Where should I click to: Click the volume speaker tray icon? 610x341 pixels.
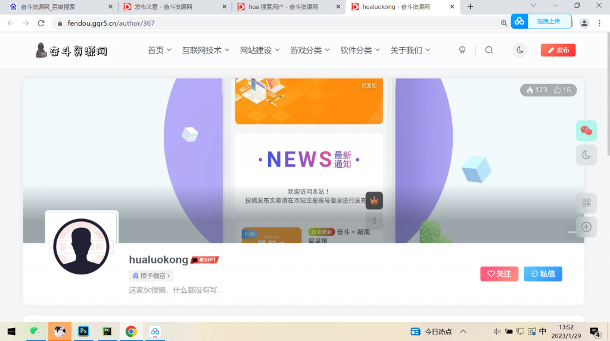click(496, 331)
